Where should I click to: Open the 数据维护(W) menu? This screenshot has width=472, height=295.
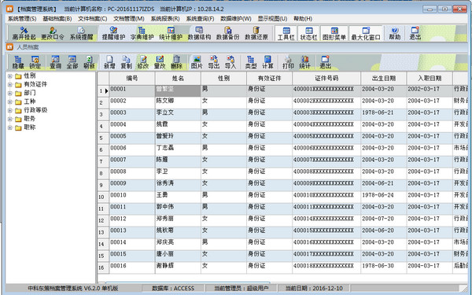(x=236, y=19)
